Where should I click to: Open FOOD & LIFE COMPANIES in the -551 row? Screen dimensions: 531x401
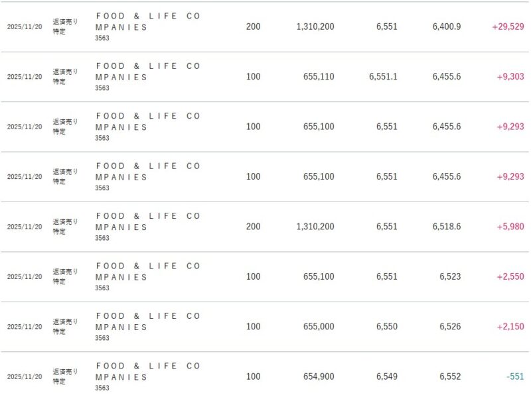[x=147, y=371]
